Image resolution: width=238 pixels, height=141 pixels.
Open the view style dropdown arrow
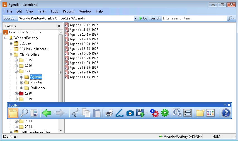click(217, 113)
